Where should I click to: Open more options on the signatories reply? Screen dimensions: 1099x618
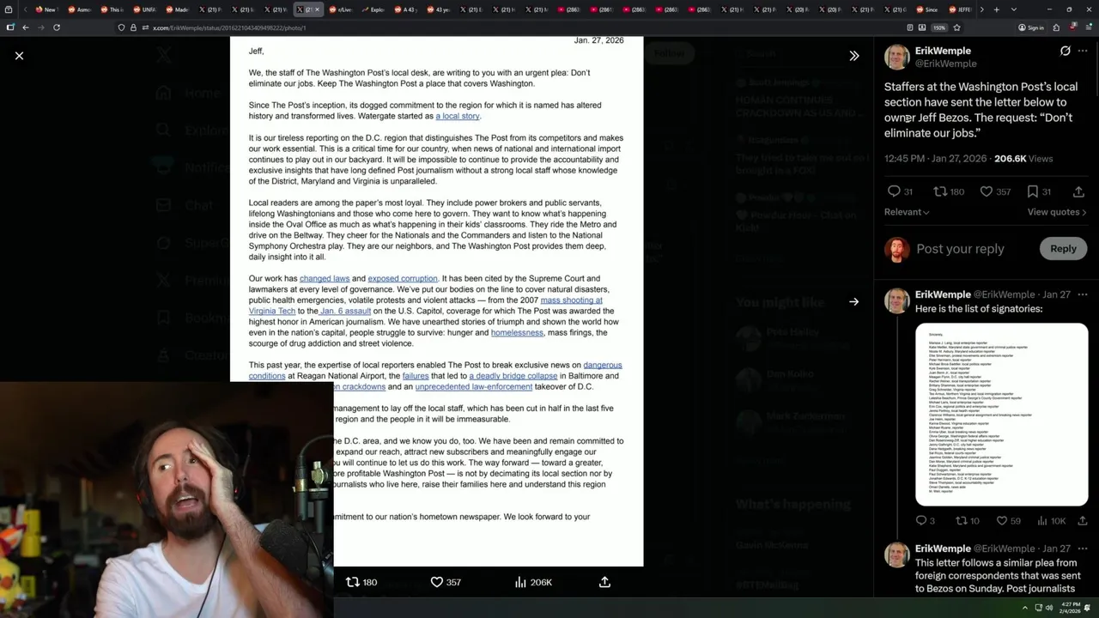click(1083, 294)
